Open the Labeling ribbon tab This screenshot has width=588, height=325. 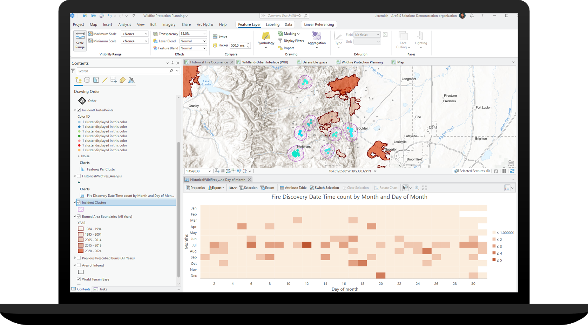(272, 24)
